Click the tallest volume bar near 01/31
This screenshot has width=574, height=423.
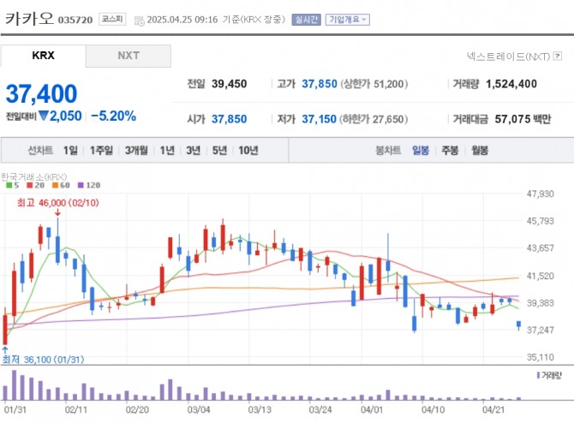click(x=15, y=385)
